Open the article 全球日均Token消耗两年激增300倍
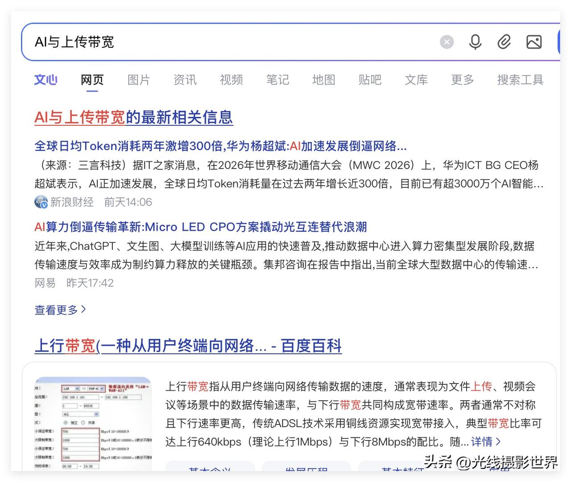This screenshot has height=482, width=571. [x=220, y=146]
